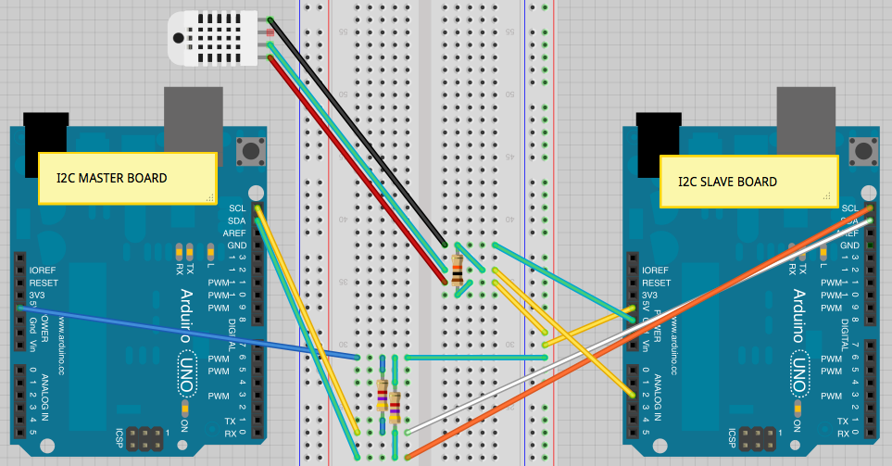Click the master board L LED
Screen dimensions: 892x466
pos(210,251)
